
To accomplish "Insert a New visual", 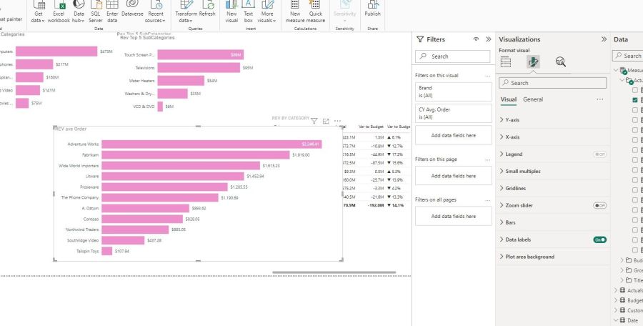I will [x=231, y=11].
